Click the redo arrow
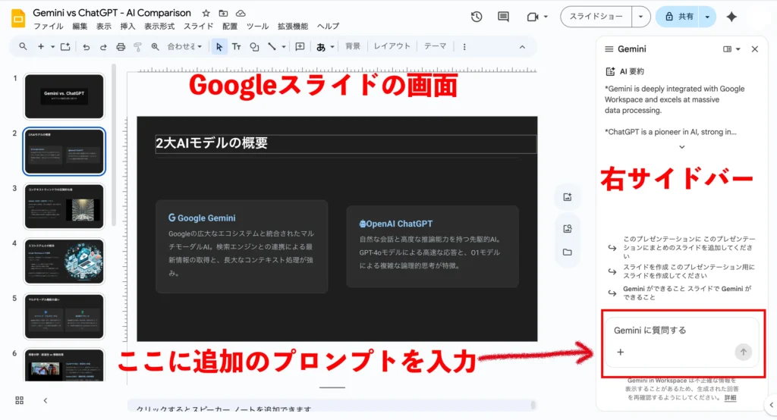Image resolution: width=777 pixels, height=420 pixels. [103, 47]
